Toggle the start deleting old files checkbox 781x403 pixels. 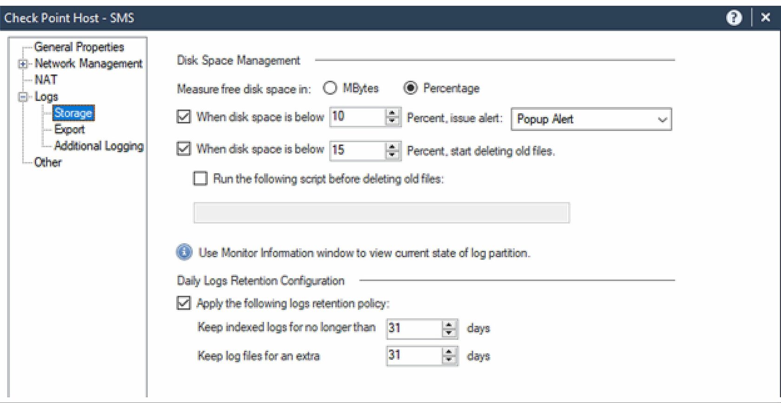point(184,149)
